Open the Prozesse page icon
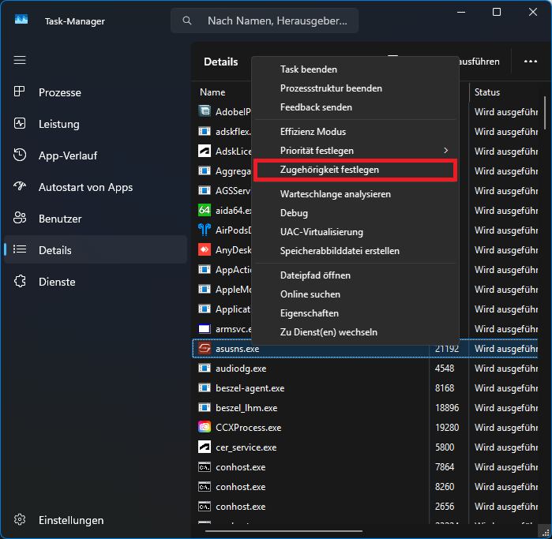This screenshot has width=552, height=539. 21,92
